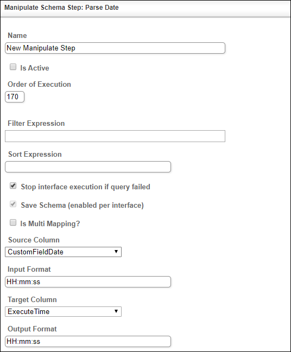Viewport: 291px width, 352px height.
Task: Toggle the Save Schema checkbox
Action: (13, 204)
